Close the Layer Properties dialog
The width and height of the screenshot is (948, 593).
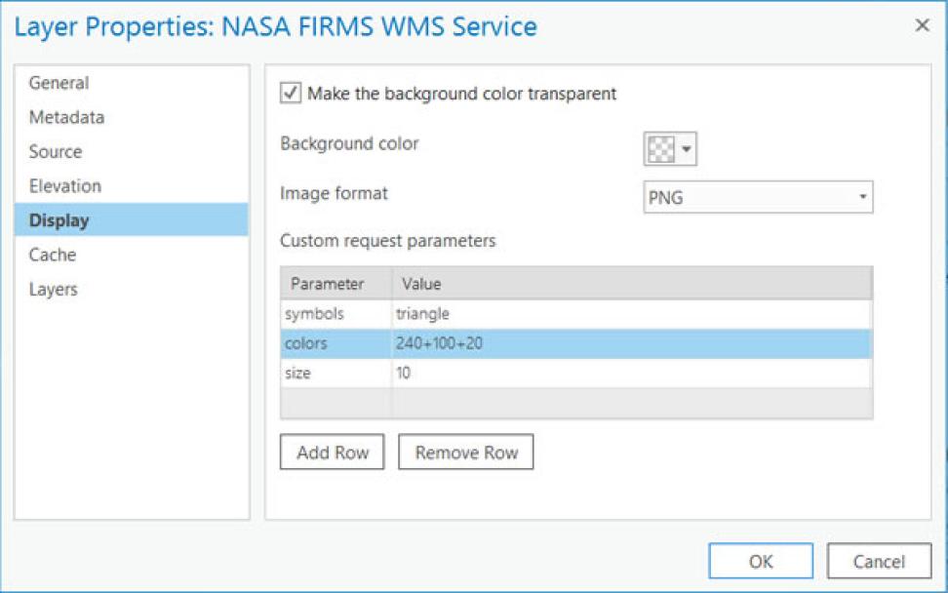(922, 25)
